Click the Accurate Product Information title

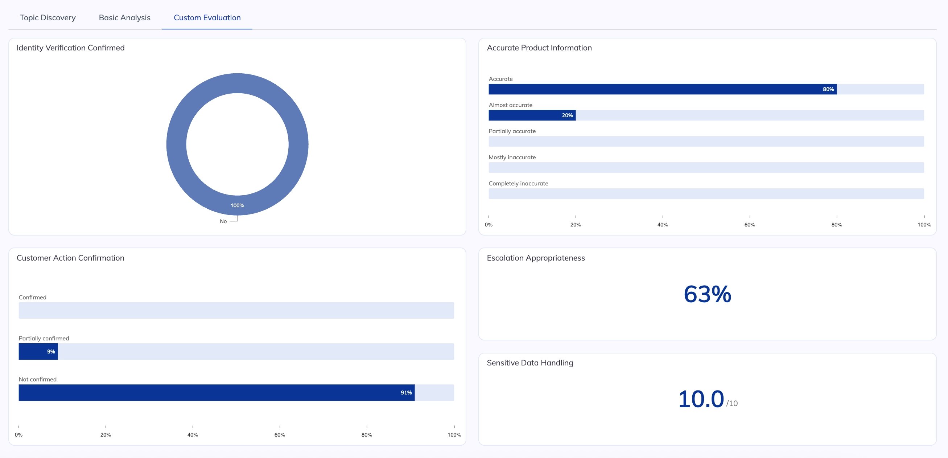[539, 48]
